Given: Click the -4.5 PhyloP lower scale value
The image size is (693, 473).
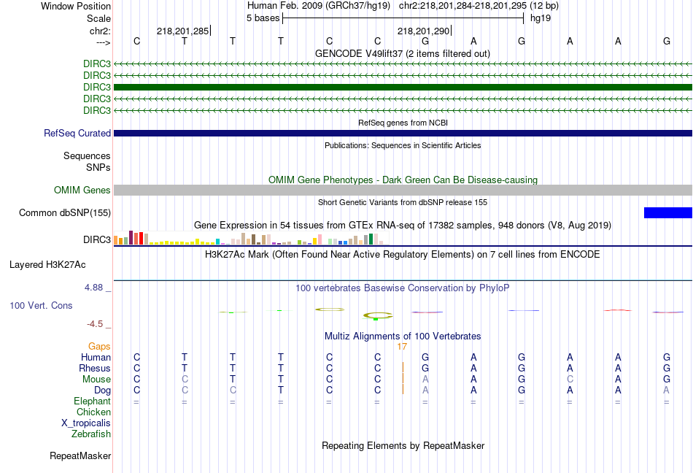Looking at the screenshot, I should click(x=95, y=324).
